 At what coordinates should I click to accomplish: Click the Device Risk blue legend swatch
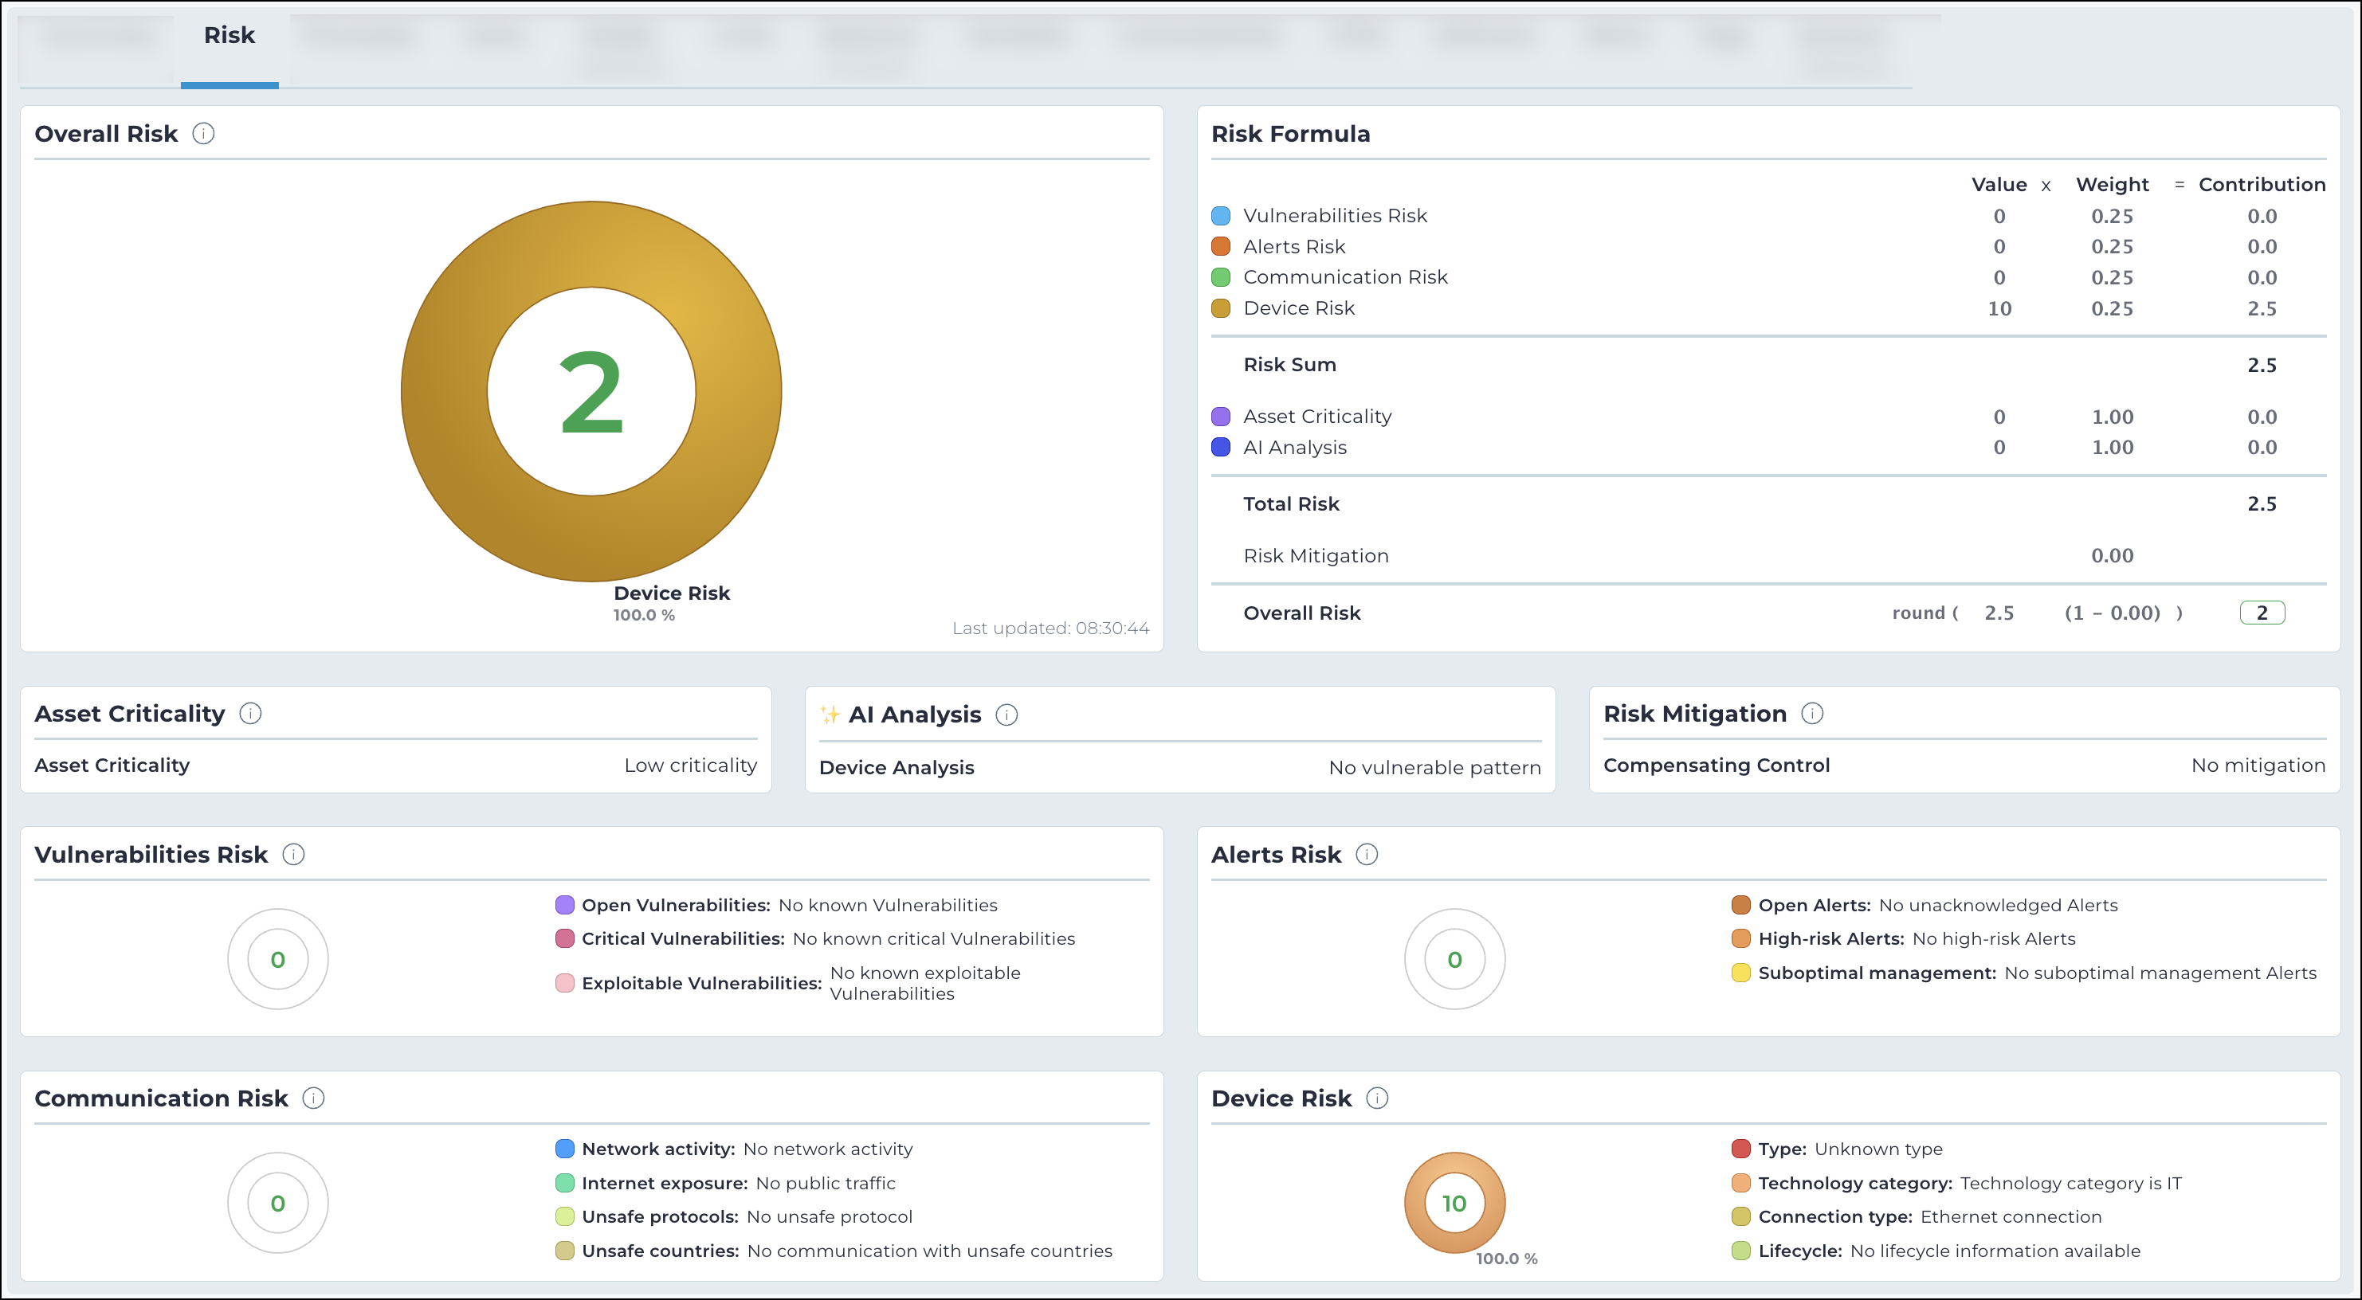[1220, 308]
